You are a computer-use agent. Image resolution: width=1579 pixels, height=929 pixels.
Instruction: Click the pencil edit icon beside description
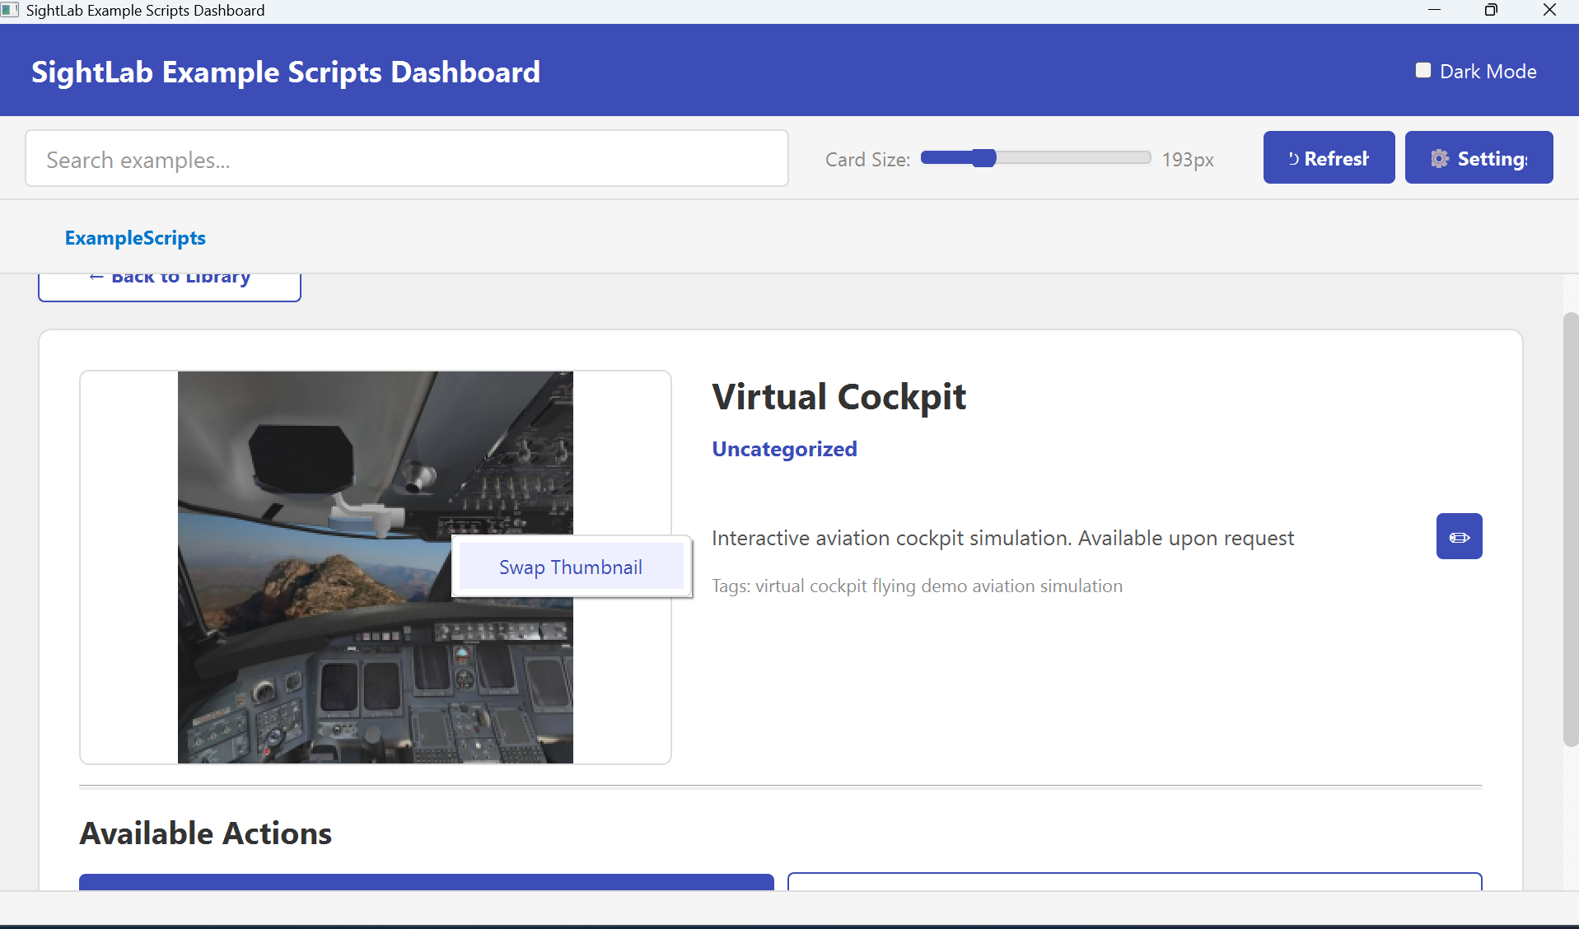point(1459,537)
